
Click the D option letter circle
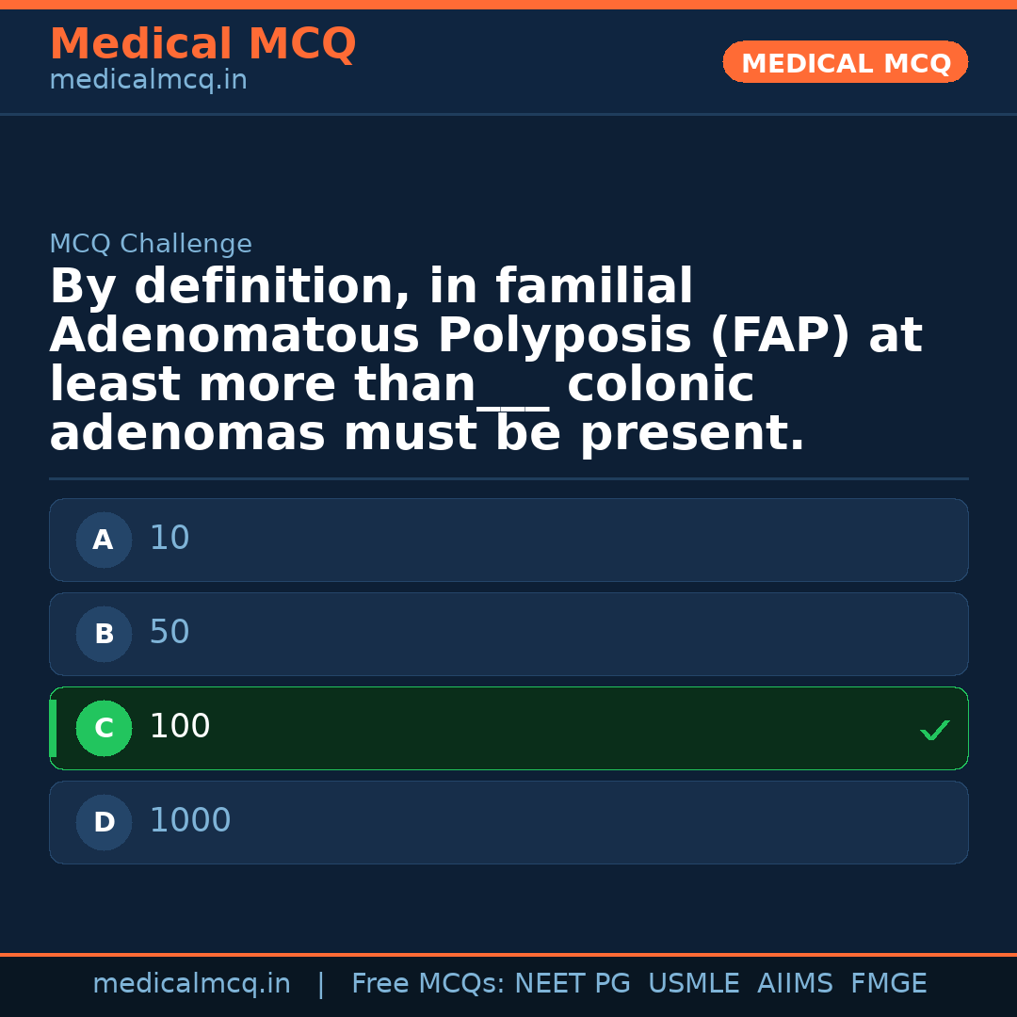point(104,822)
